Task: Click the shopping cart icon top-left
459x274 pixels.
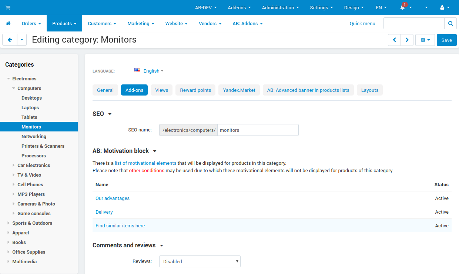Action: (x=8, y=7)
